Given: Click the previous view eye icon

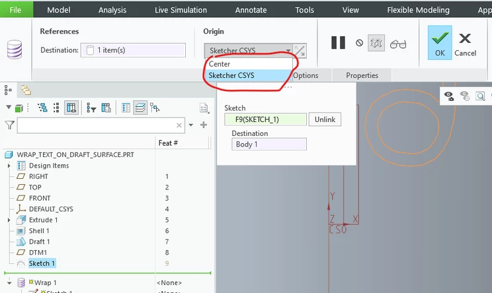Looking at the screenshot, I should [465, 96].
